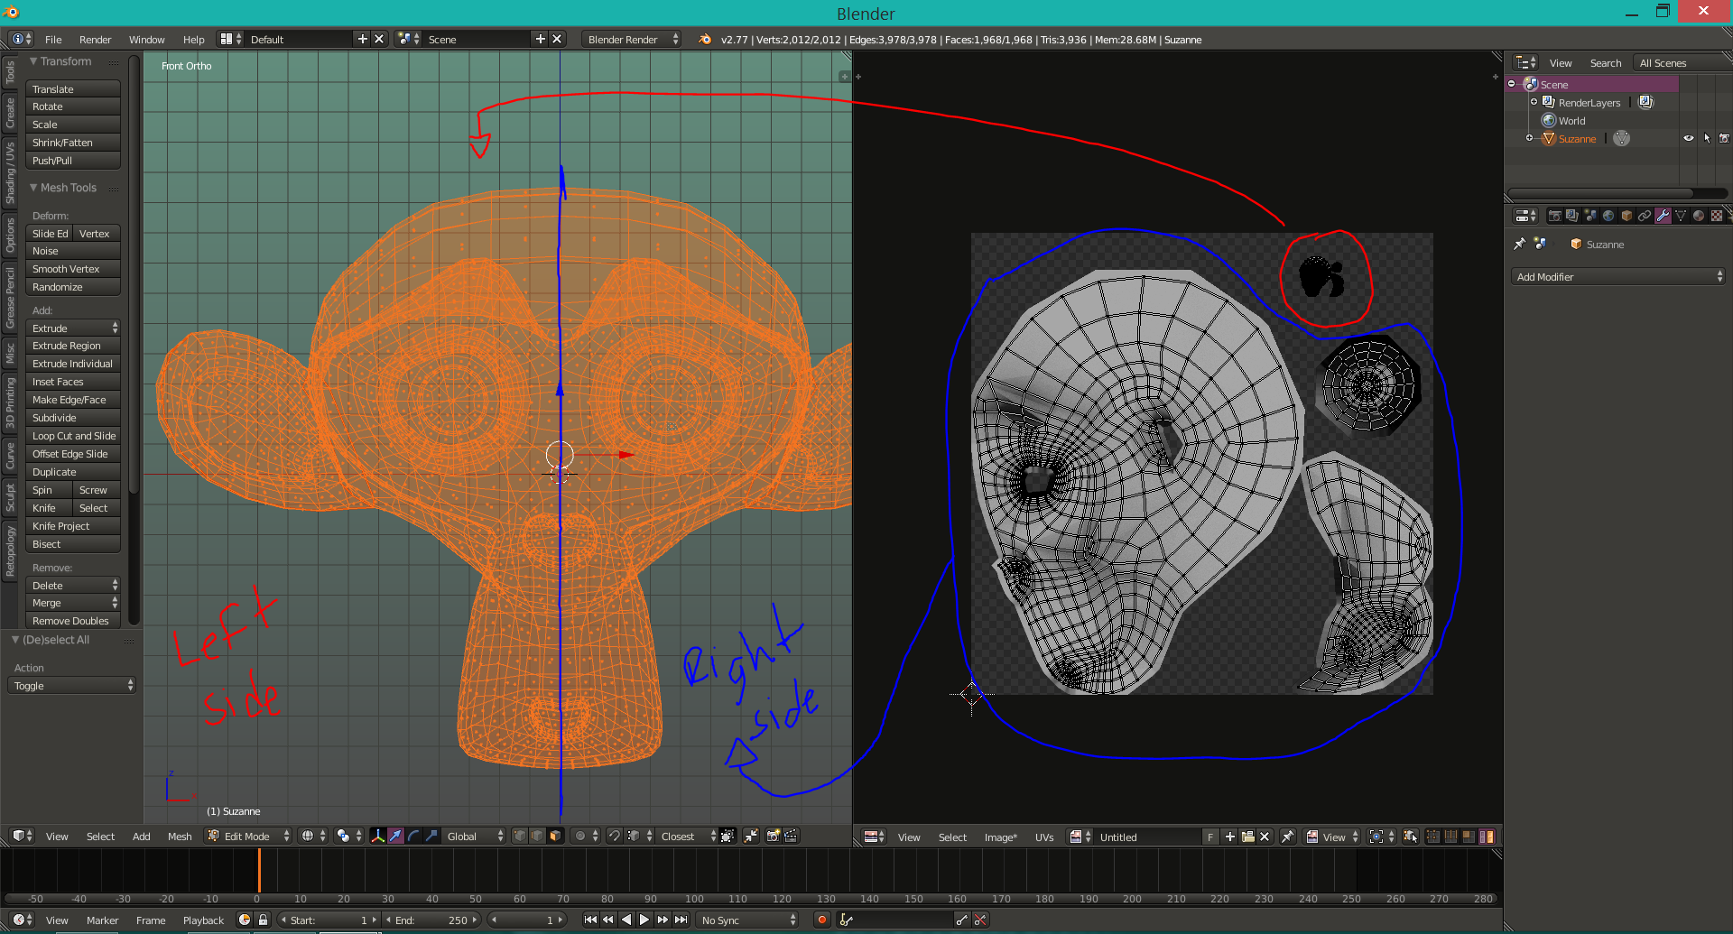Toggle Suzanne renderability camera in outliner
The height and width of the screenshot is (934, 1733).
1724,138
